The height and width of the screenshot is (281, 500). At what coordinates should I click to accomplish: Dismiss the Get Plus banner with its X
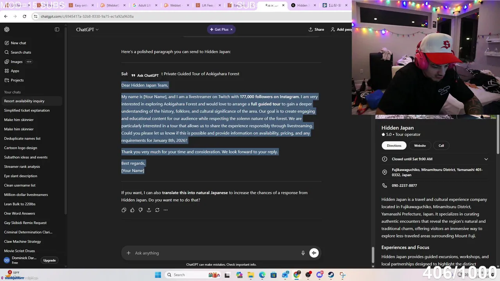pos(231,29)
